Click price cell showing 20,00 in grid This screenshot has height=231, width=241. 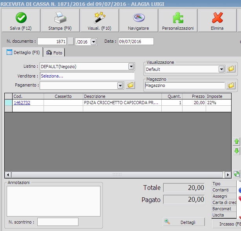pyautogui.click(x=194, y=103)
